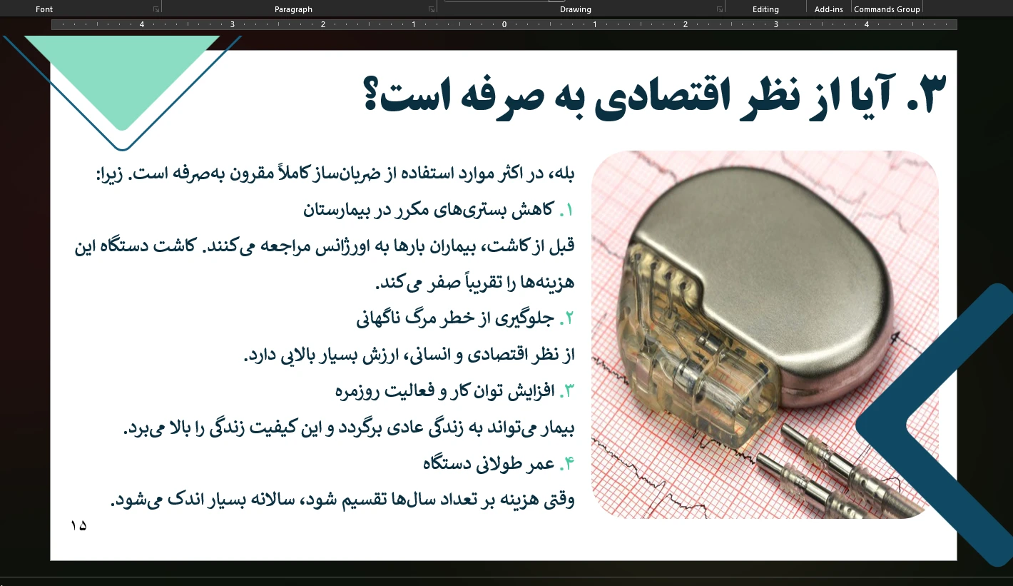Click the Commands Group label
The height and width of the screenshot is (586, 1013).
pyautogui.click(x=887, y=9)
